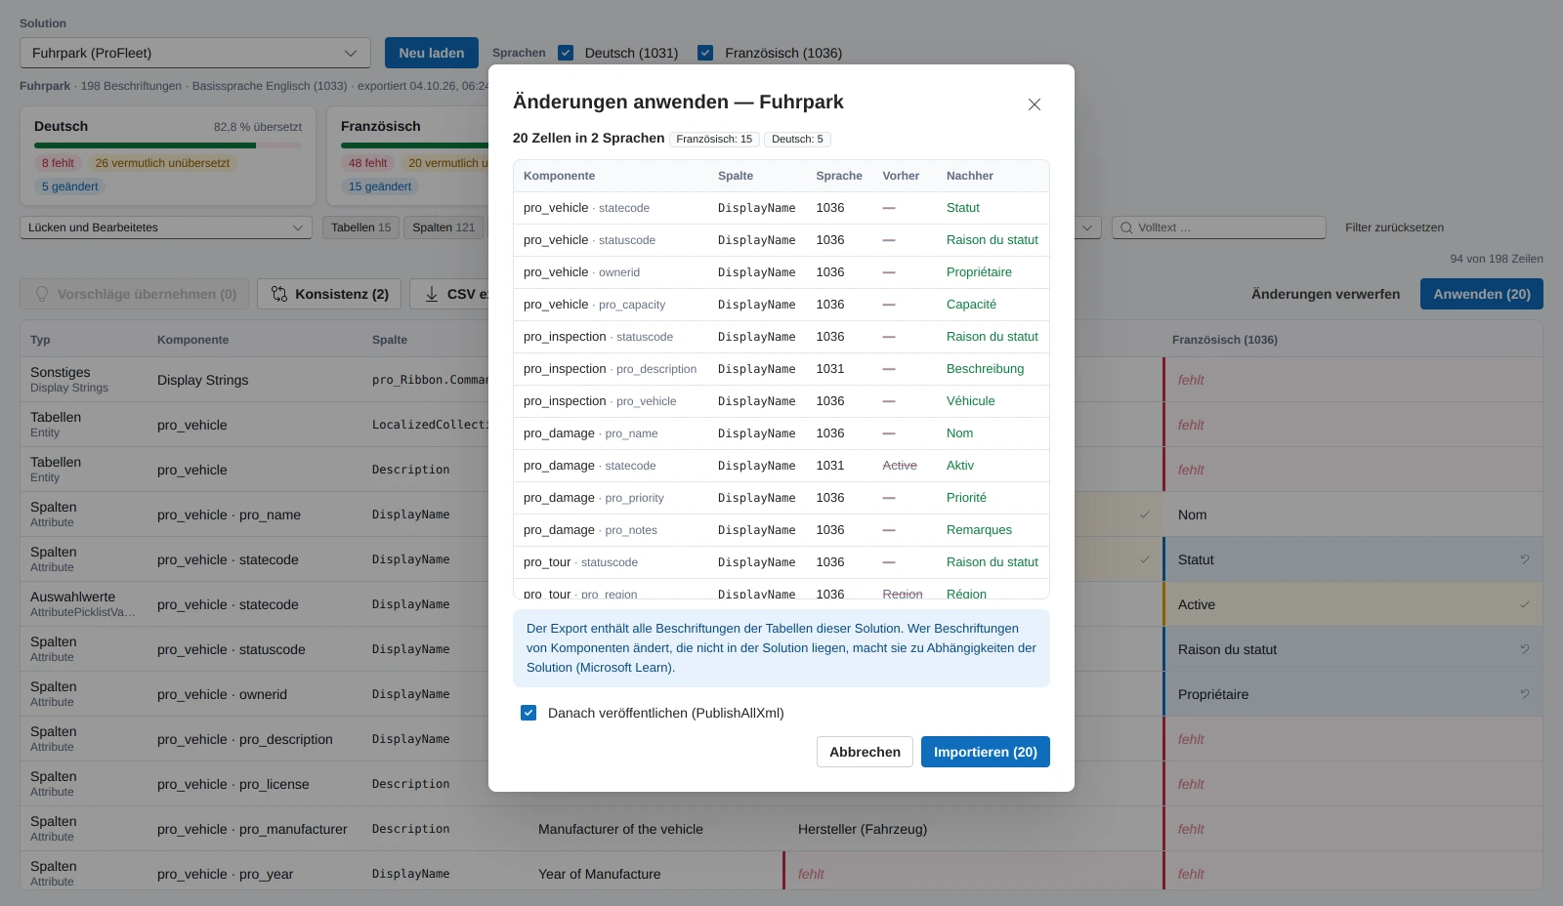Click 'Display Strings' component cell
Screen dimensions: 1563x906
coord(202,380)
